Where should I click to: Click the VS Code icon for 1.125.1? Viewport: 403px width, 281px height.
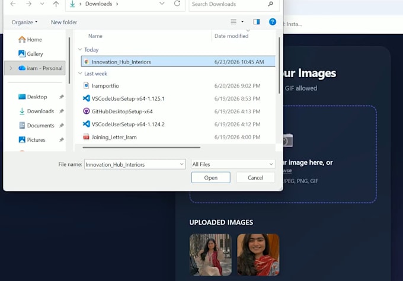pyautogui.click(x=87, y=98)
